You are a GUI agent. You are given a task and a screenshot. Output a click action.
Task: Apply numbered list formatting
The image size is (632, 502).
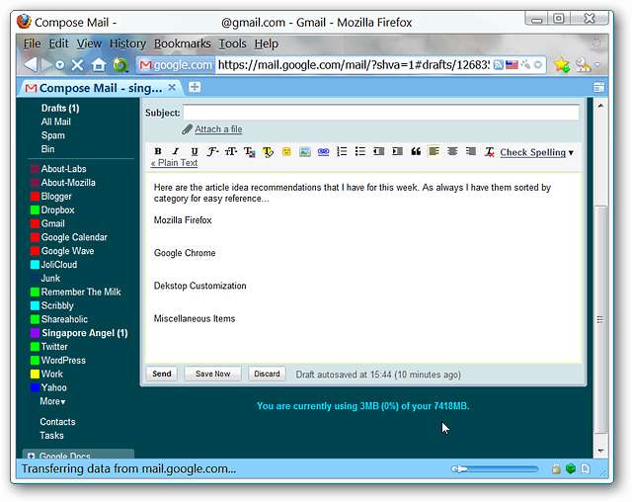pos(342,152)
